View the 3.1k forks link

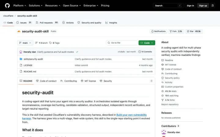168,100
